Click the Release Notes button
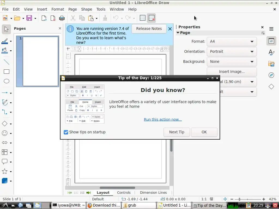 149,29
